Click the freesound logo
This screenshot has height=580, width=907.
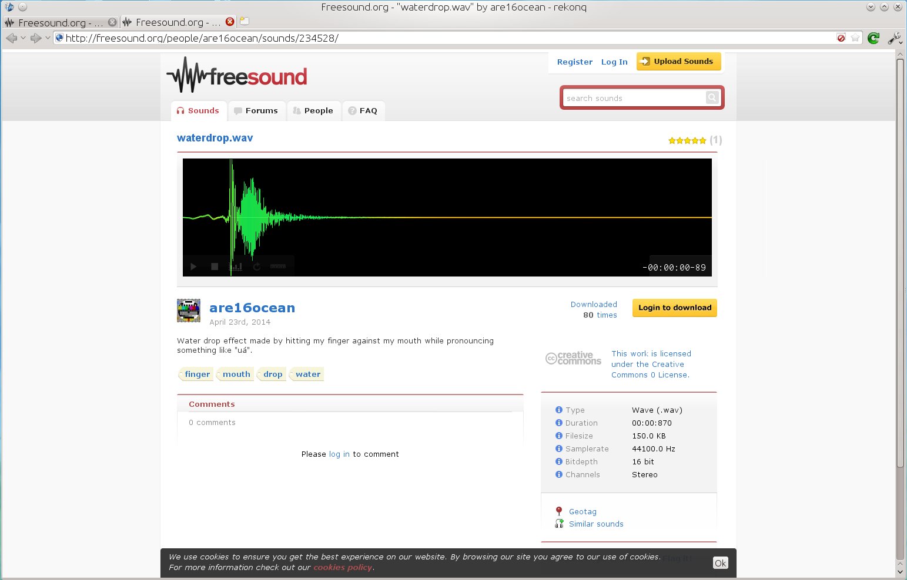pos(237,75)
